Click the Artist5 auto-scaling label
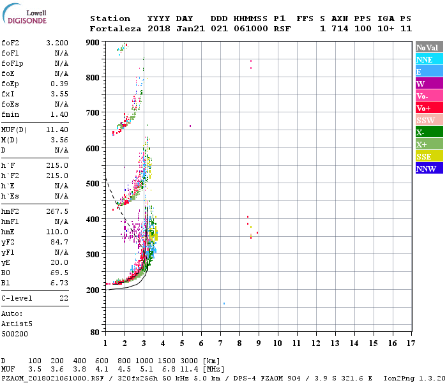The height and width of the screenshot is (383, 447). coord(15,324)
